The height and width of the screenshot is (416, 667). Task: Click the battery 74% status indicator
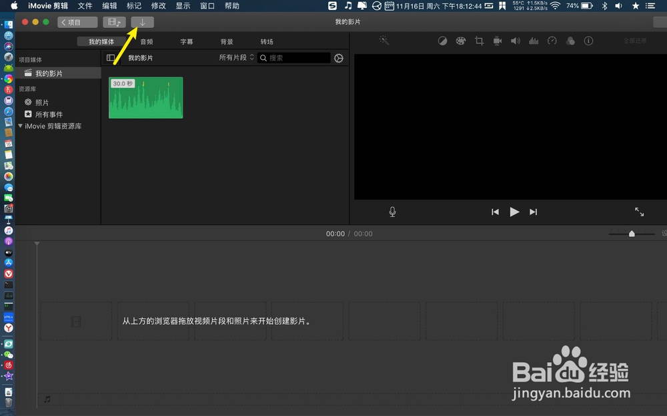pyautogui.click(x=580, y=5)
